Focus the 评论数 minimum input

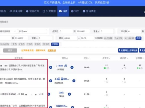(134, 31)
